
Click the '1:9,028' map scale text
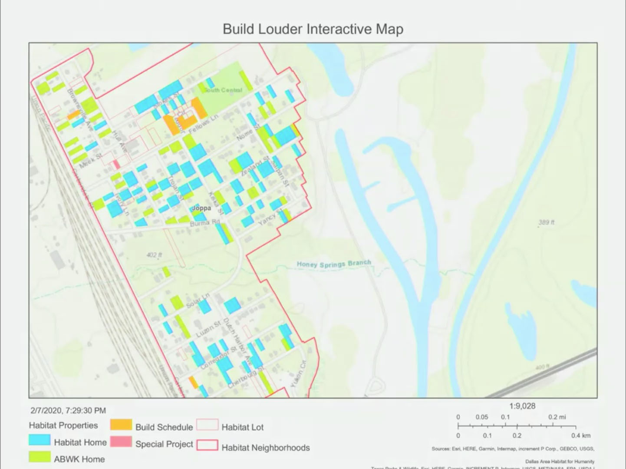(x=522, y=406)
